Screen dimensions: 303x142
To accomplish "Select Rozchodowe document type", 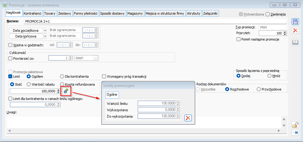I will 227,89.
